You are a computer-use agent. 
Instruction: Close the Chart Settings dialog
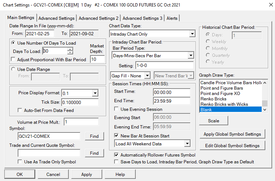(x=271, y=5)
